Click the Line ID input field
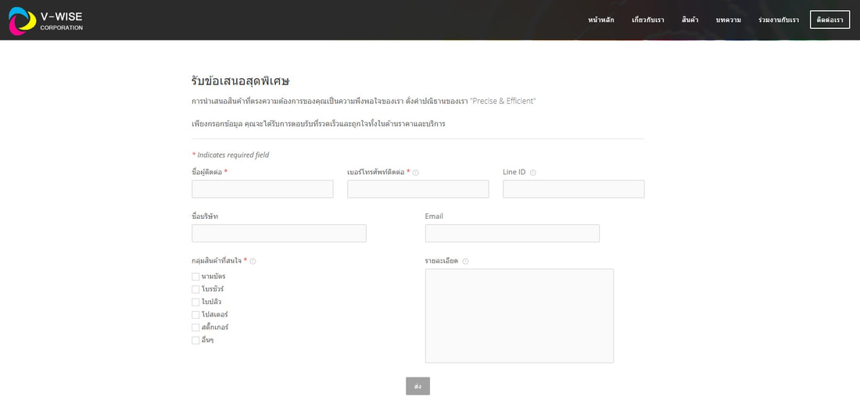 click(x=574, y=189)
